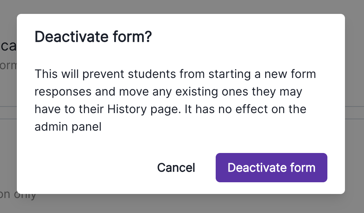Click the dimmed backdrop below the dialog
The height and width of the screenshot is (213, 364).
[183, 204]
